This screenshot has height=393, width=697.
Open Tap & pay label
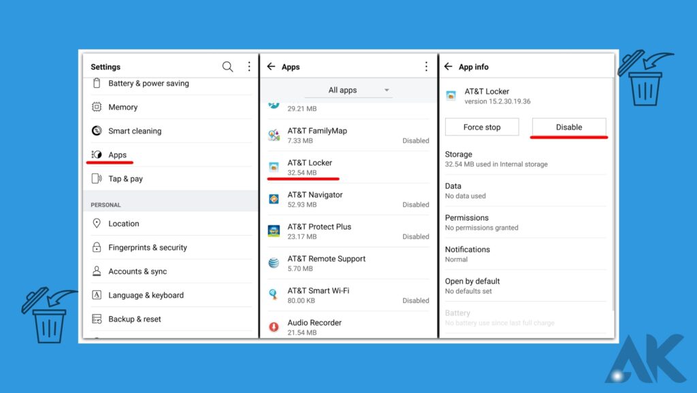pos(125,178)
